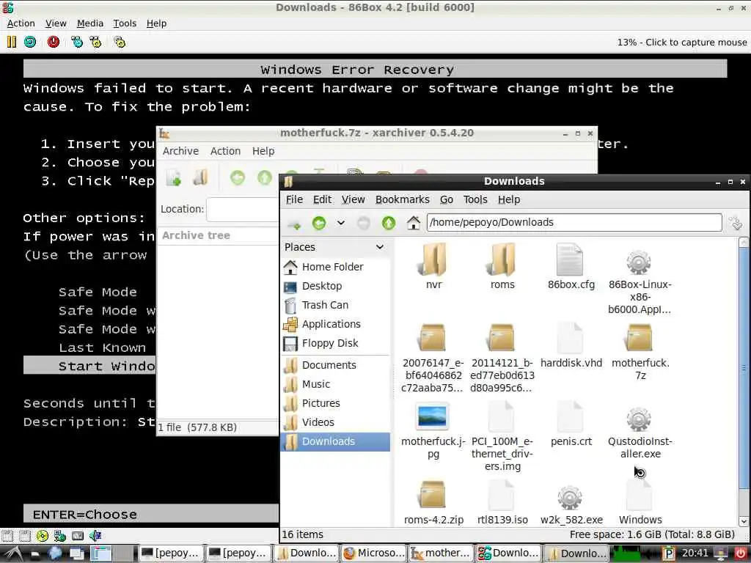Image resolution: width=751 pixels, height=563 pixels.
Task: Click the second floppy drive status icon in 86Box
Action: 24,535
